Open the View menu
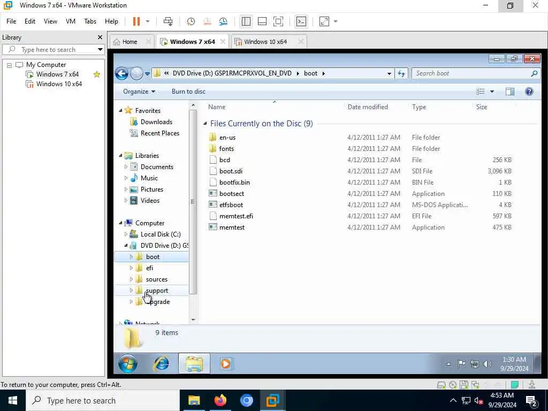This screenshot has height=411, width=548. point(50,21)
